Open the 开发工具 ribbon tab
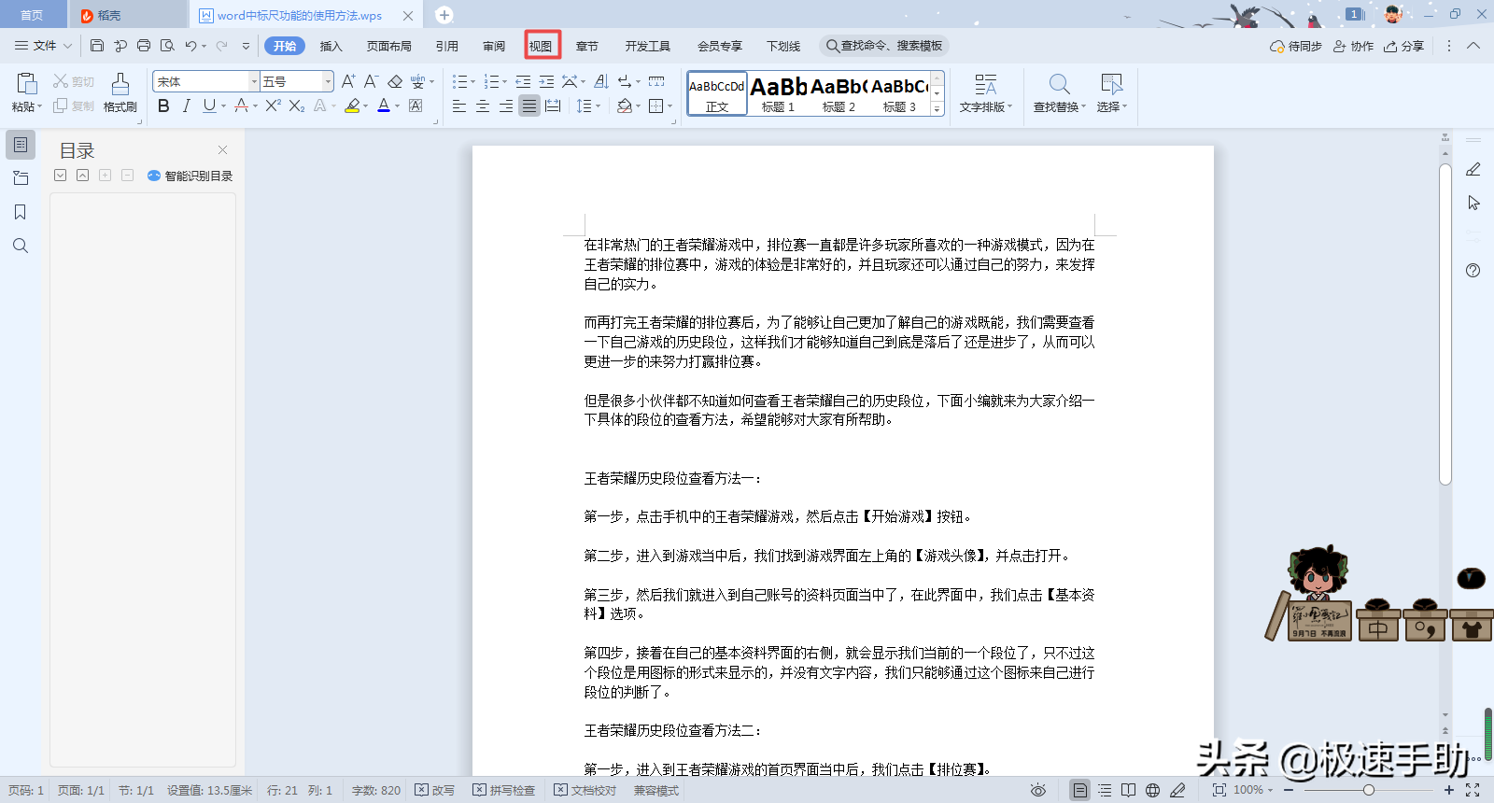 [x=648, y=46]
